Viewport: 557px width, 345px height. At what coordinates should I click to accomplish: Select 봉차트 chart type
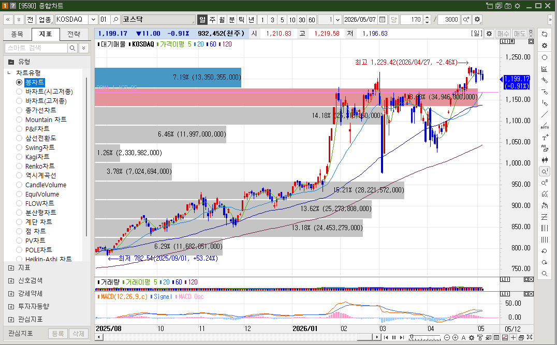(x=35, y=82)
